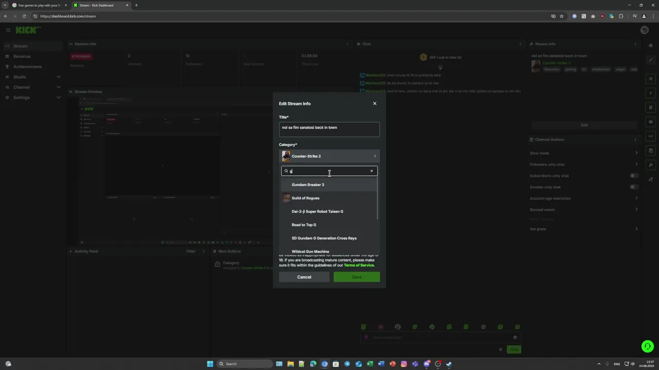Open a new browser tab

coord(136,5)
